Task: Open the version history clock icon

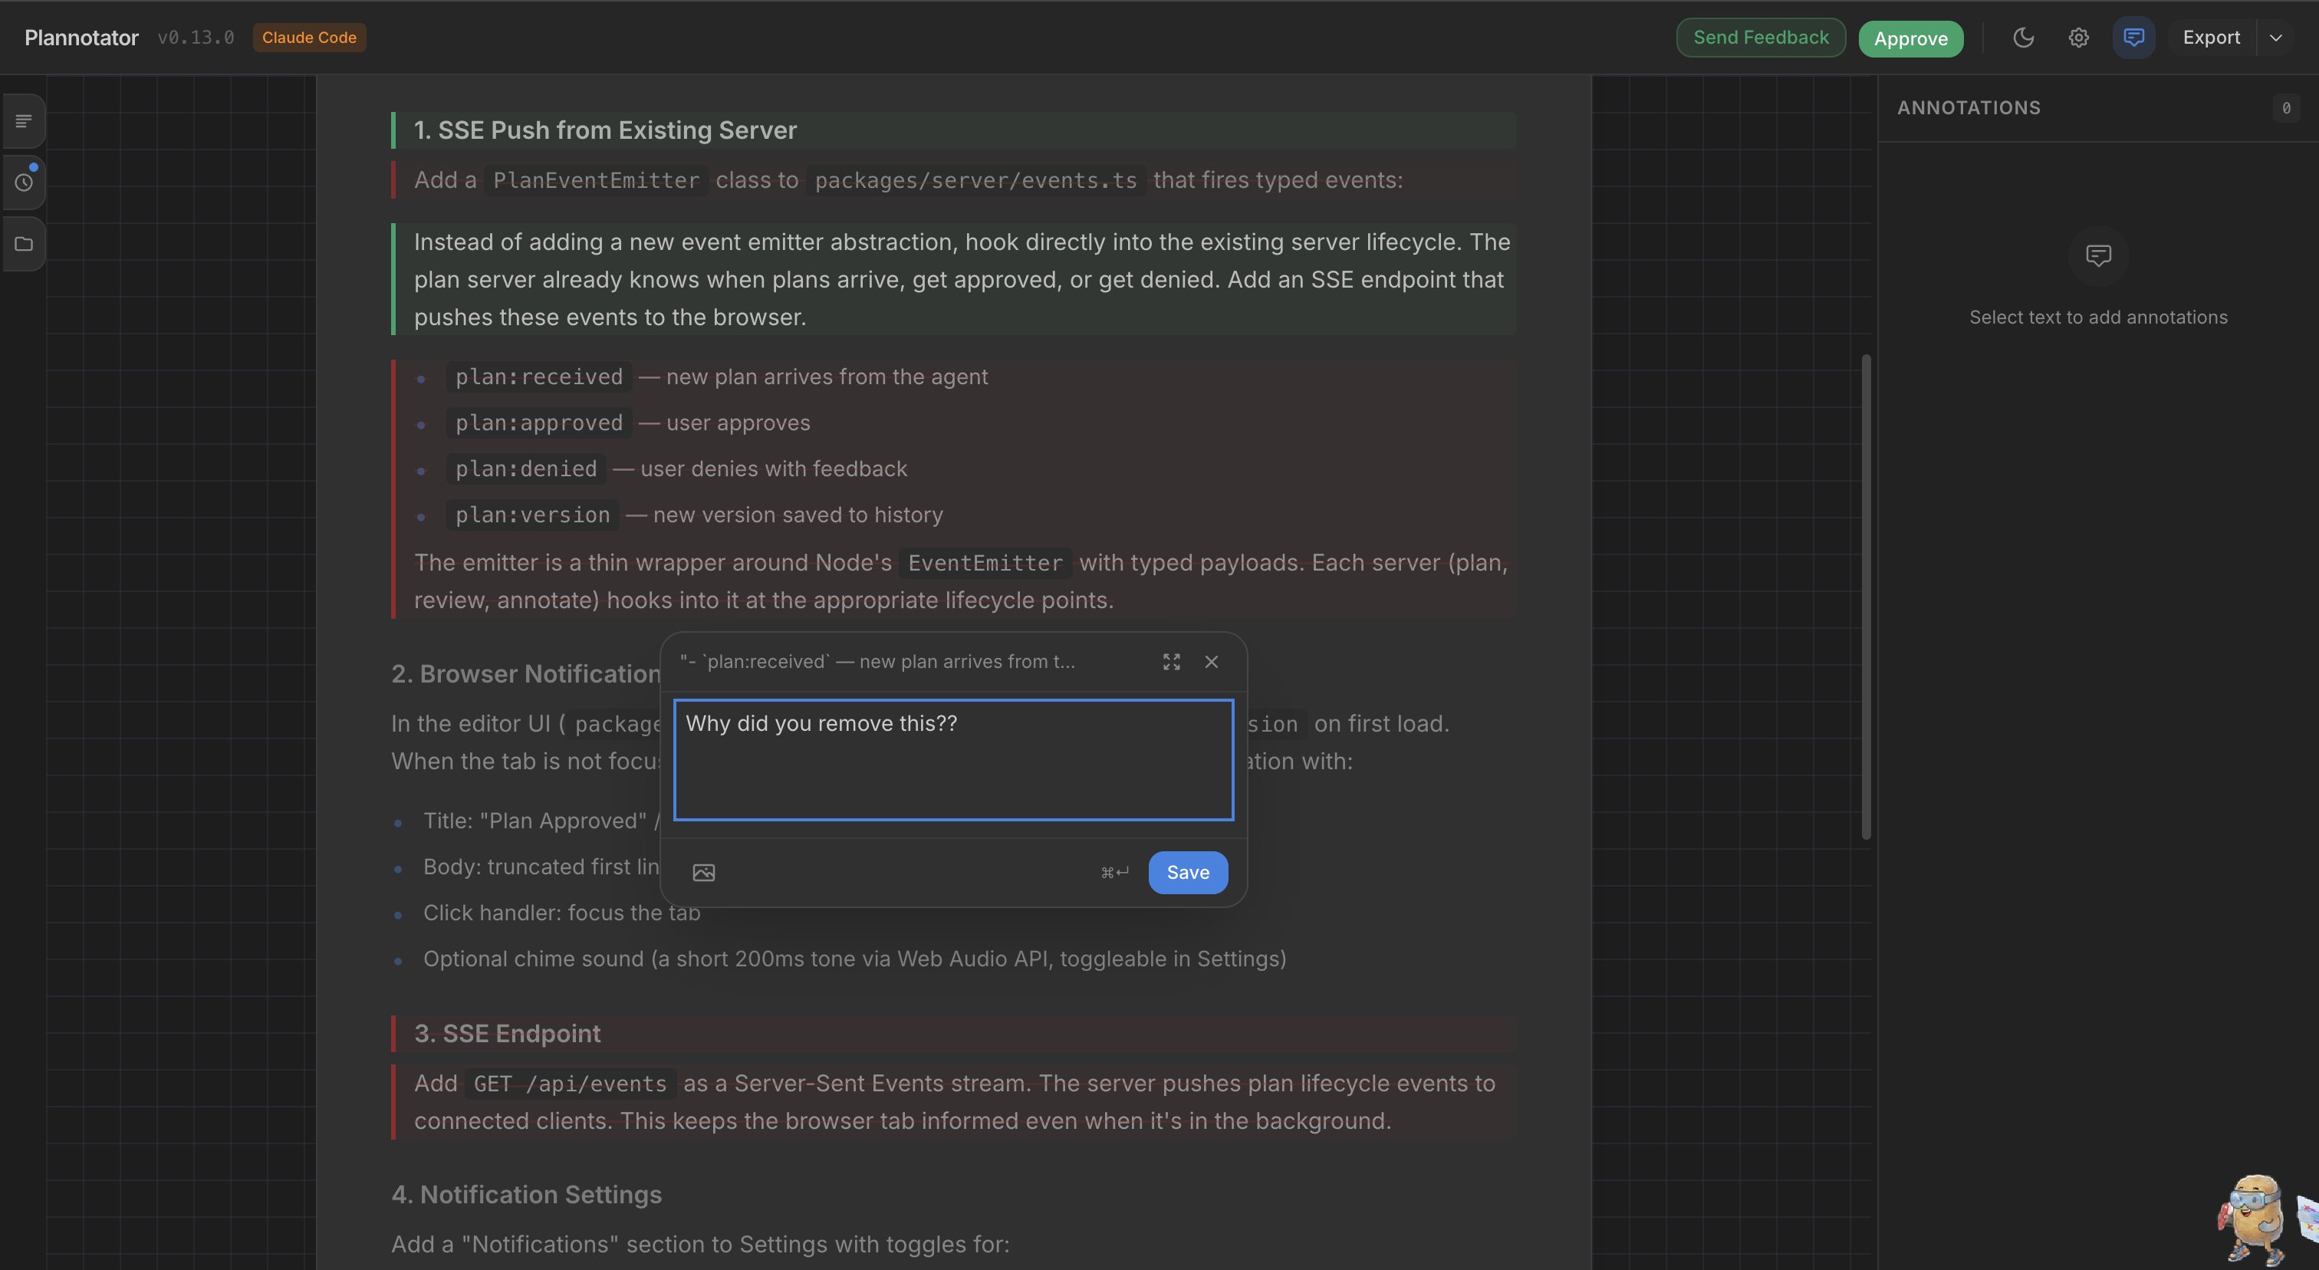Action: pyautogui.click(x=25, y=182)
